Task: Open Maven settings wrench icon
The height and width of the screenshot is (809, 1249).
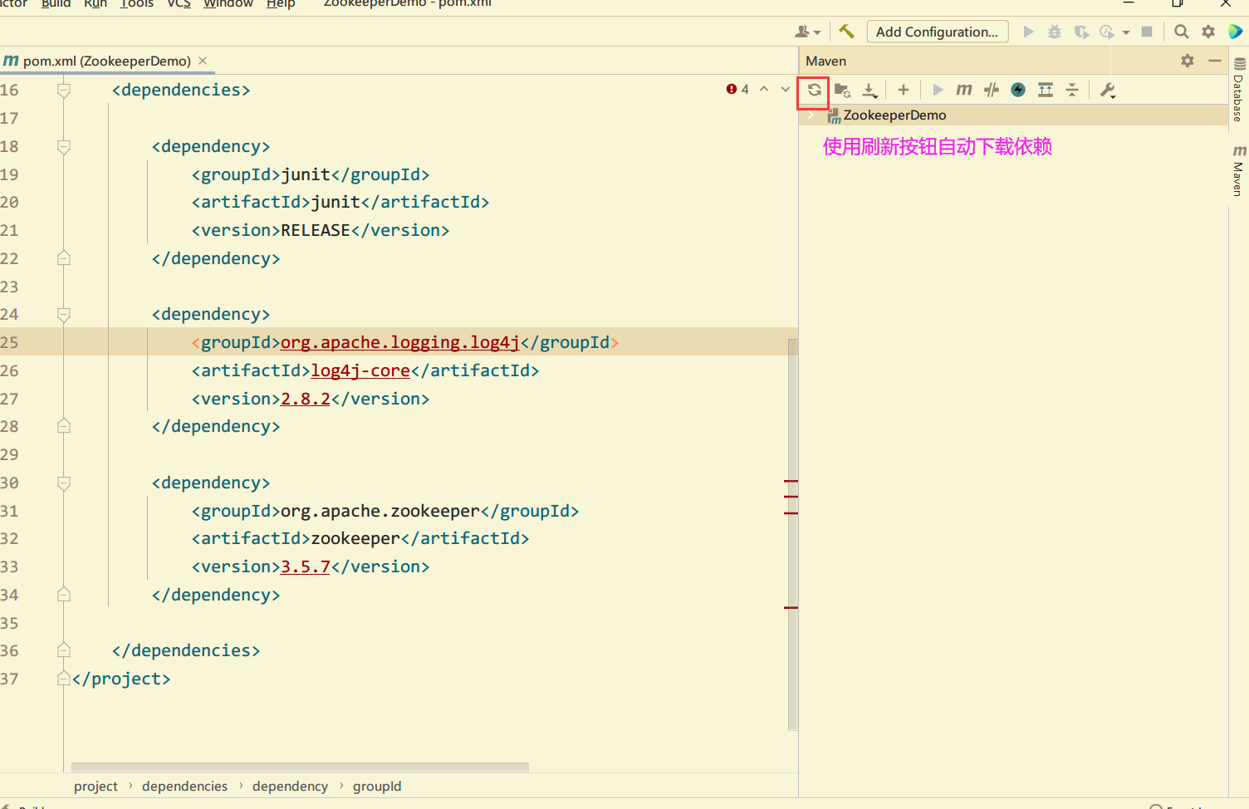Action: pos(1107,90)
